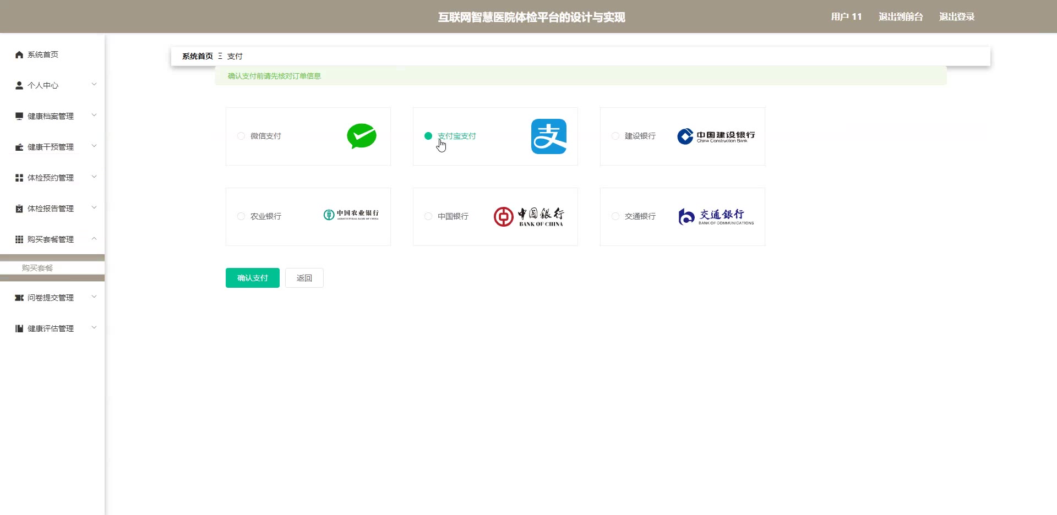Click the 购买套餐管理 menu label

(x=51, y=239)
